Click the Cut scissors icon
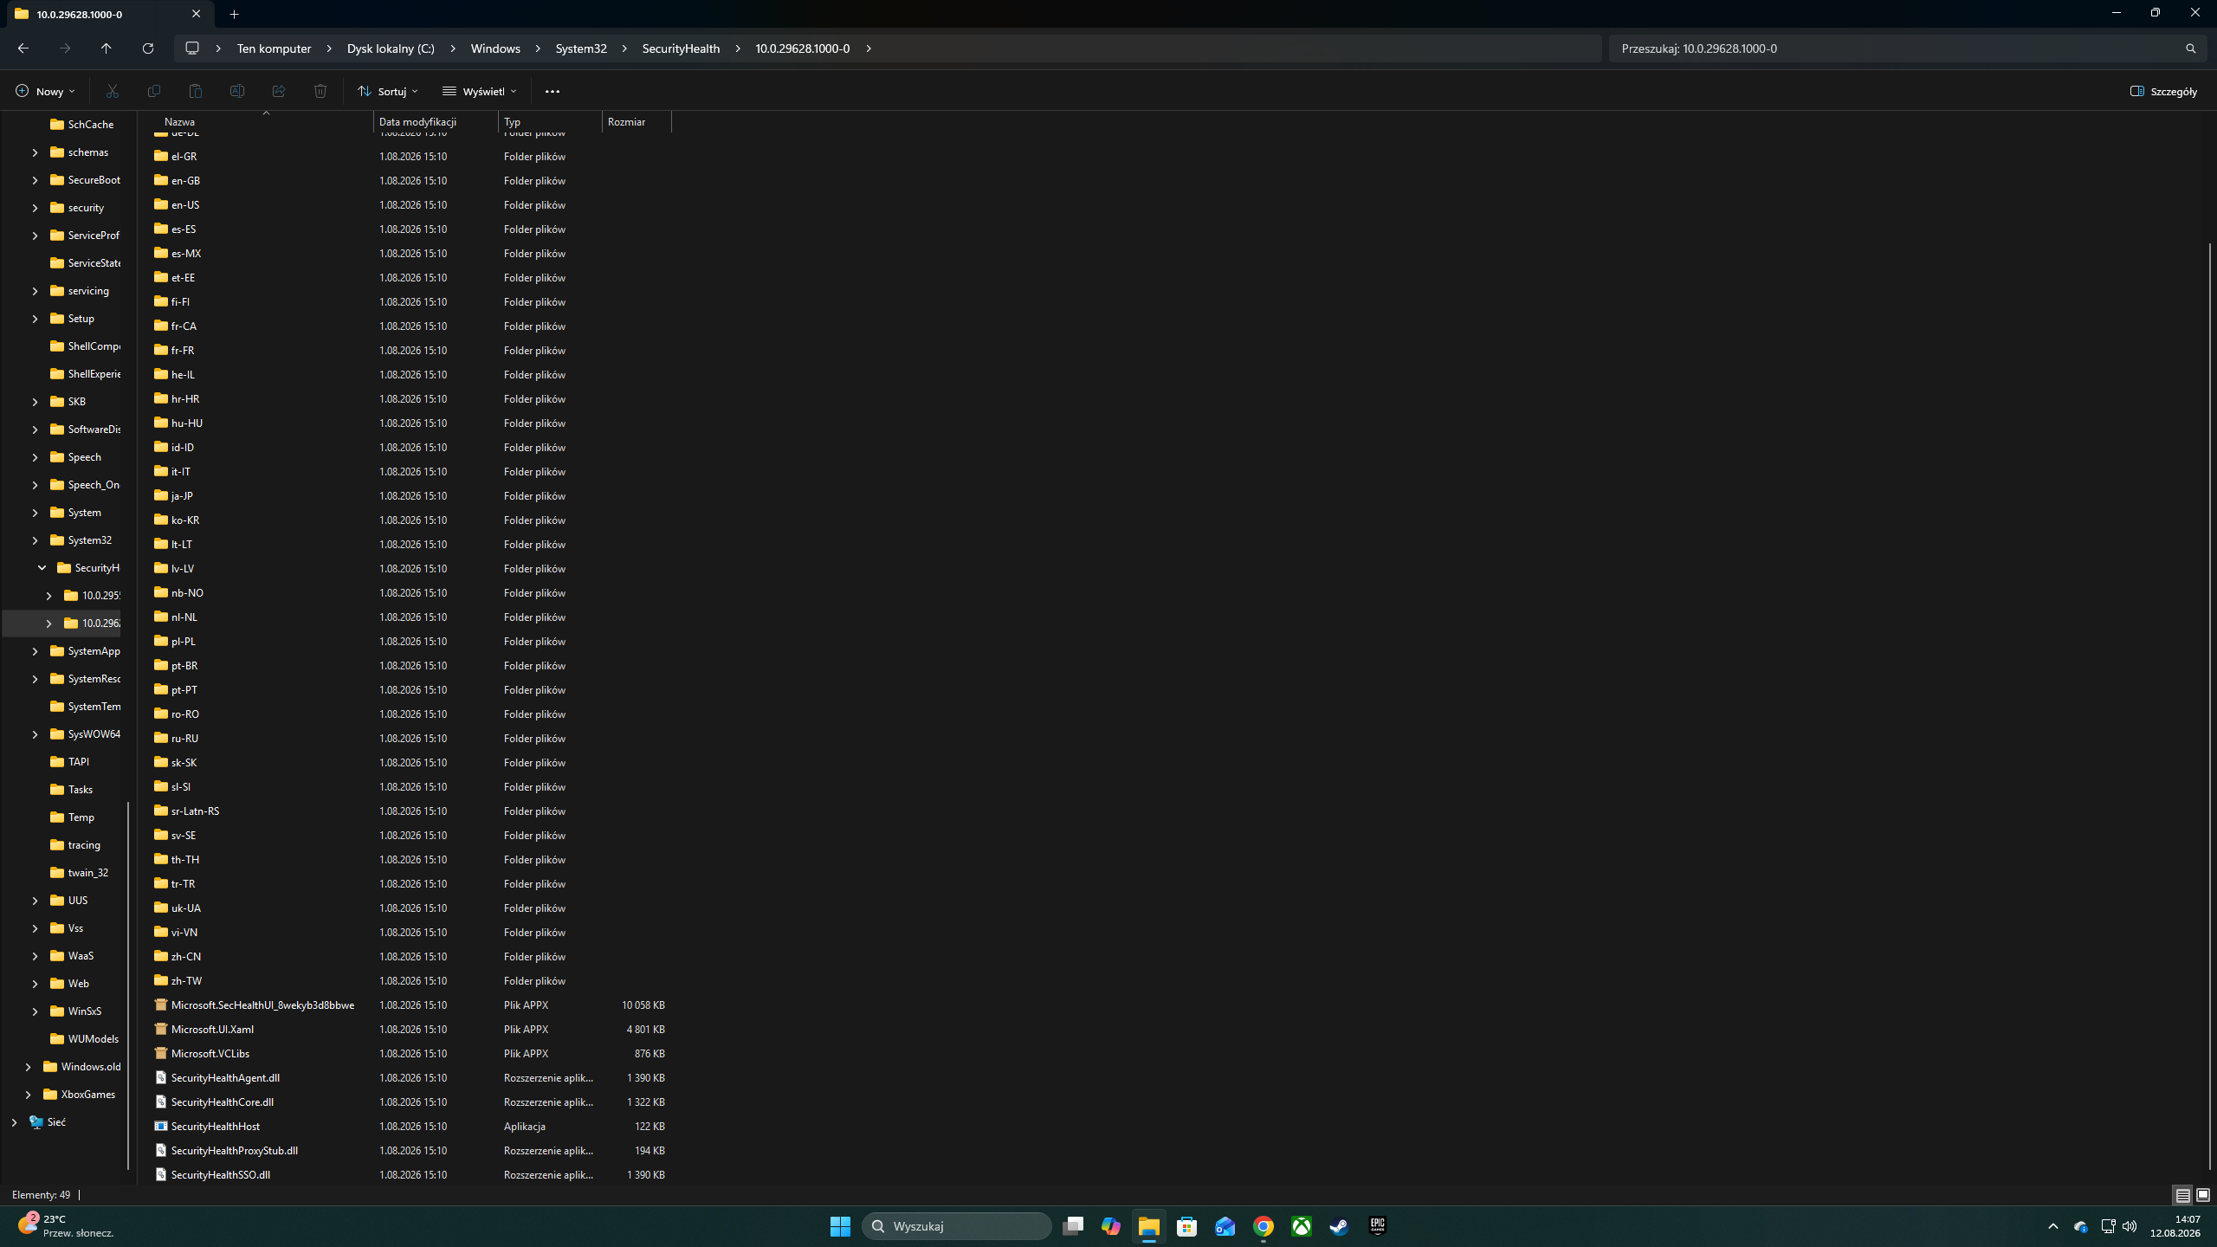 click(113, 91)
